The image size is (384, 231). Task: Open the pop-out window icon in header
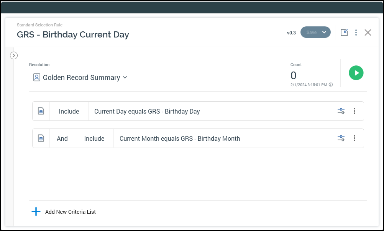pyautogui.click(x=344, y=33)
